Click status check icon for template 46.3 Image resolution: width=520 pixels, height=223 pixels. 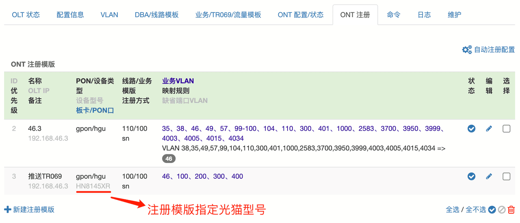pyautogui.click(x=471, y=129)
